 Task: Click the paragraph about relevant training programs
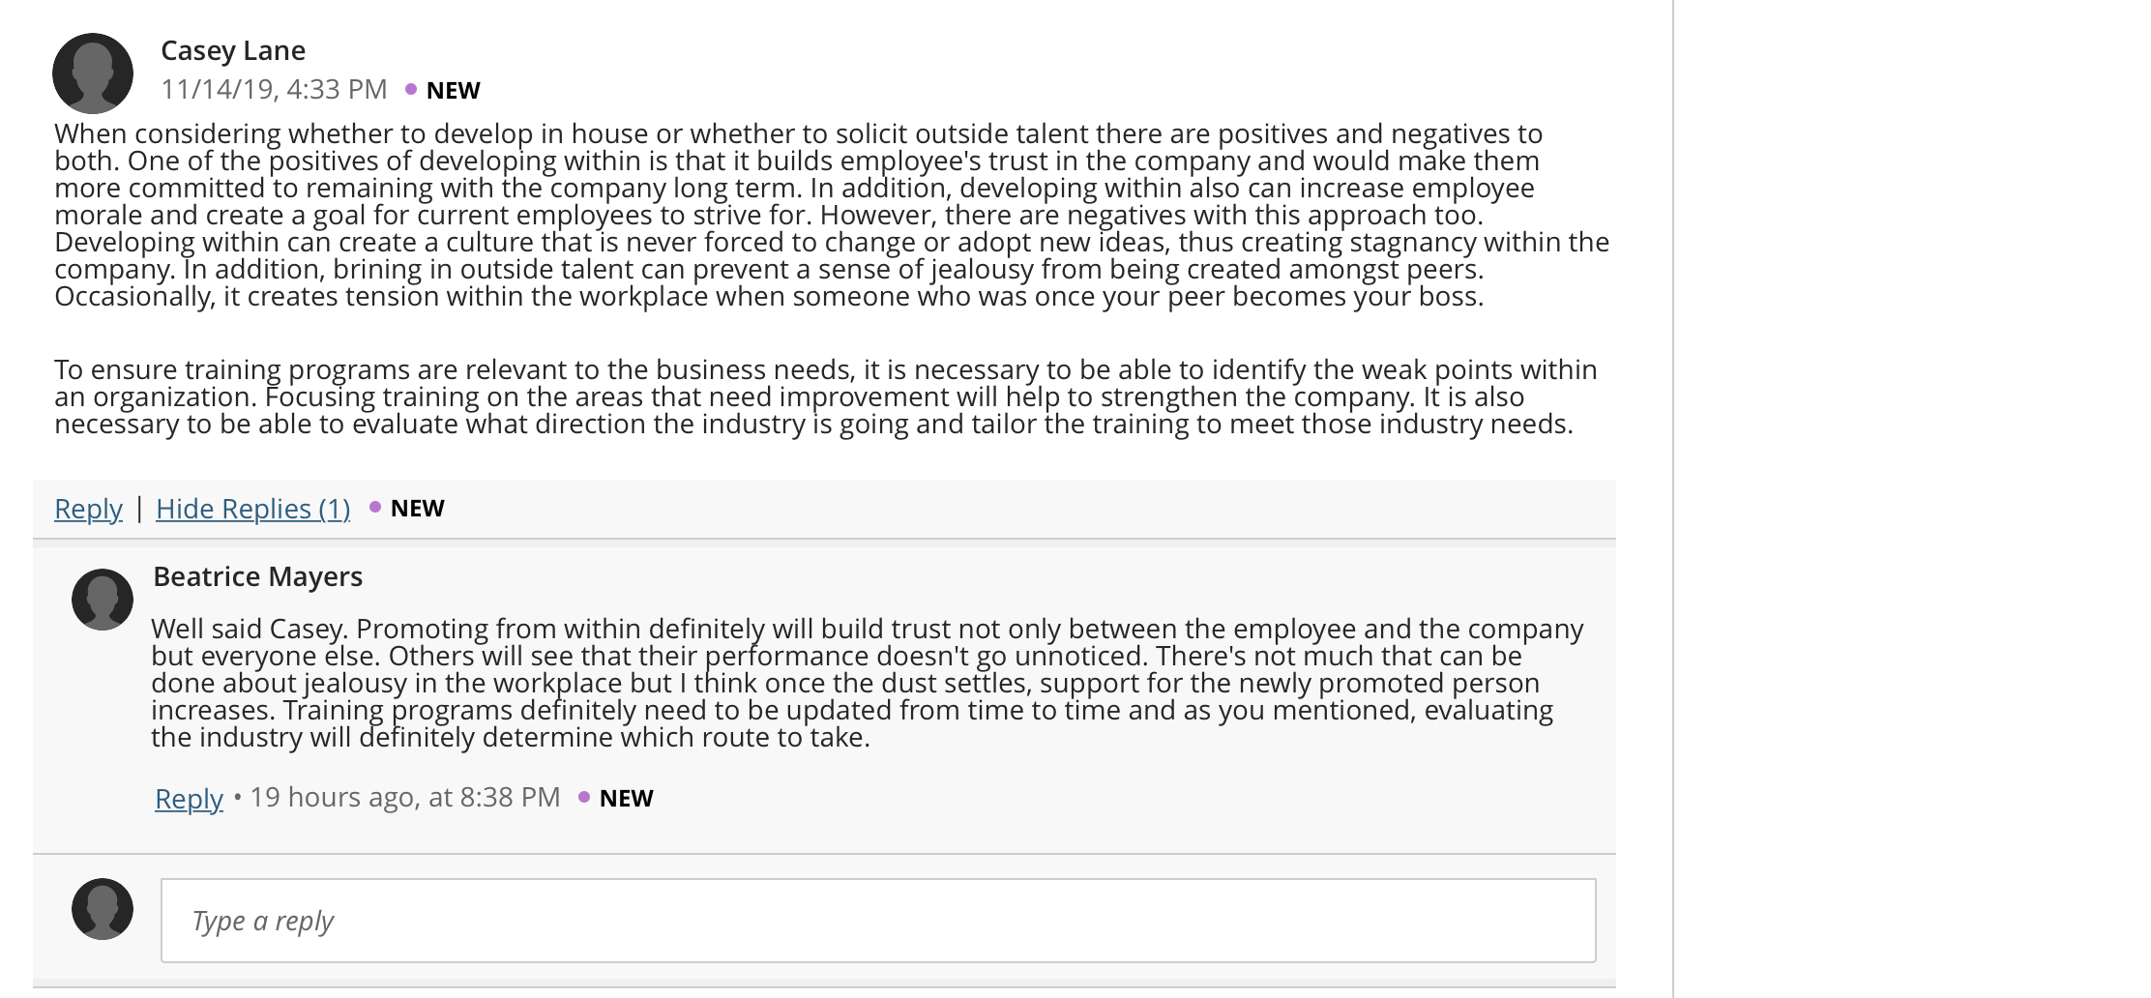[826, 396]
